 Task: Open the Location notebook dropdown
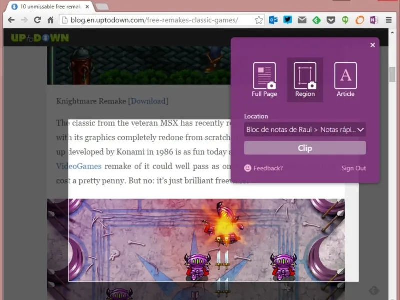[x=305, y=130]
